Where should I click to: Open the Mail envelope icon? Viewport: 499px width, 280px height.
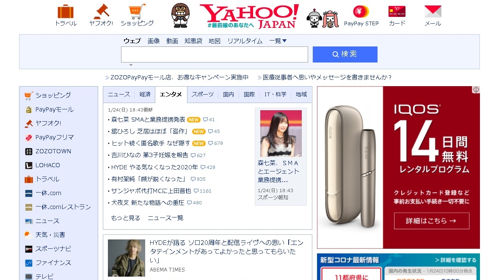click(433, 11)
